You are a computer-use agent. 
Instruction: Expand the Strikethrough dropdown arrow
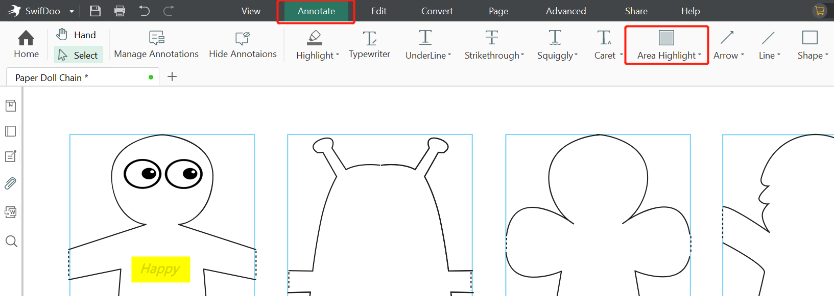pos(522,55)
